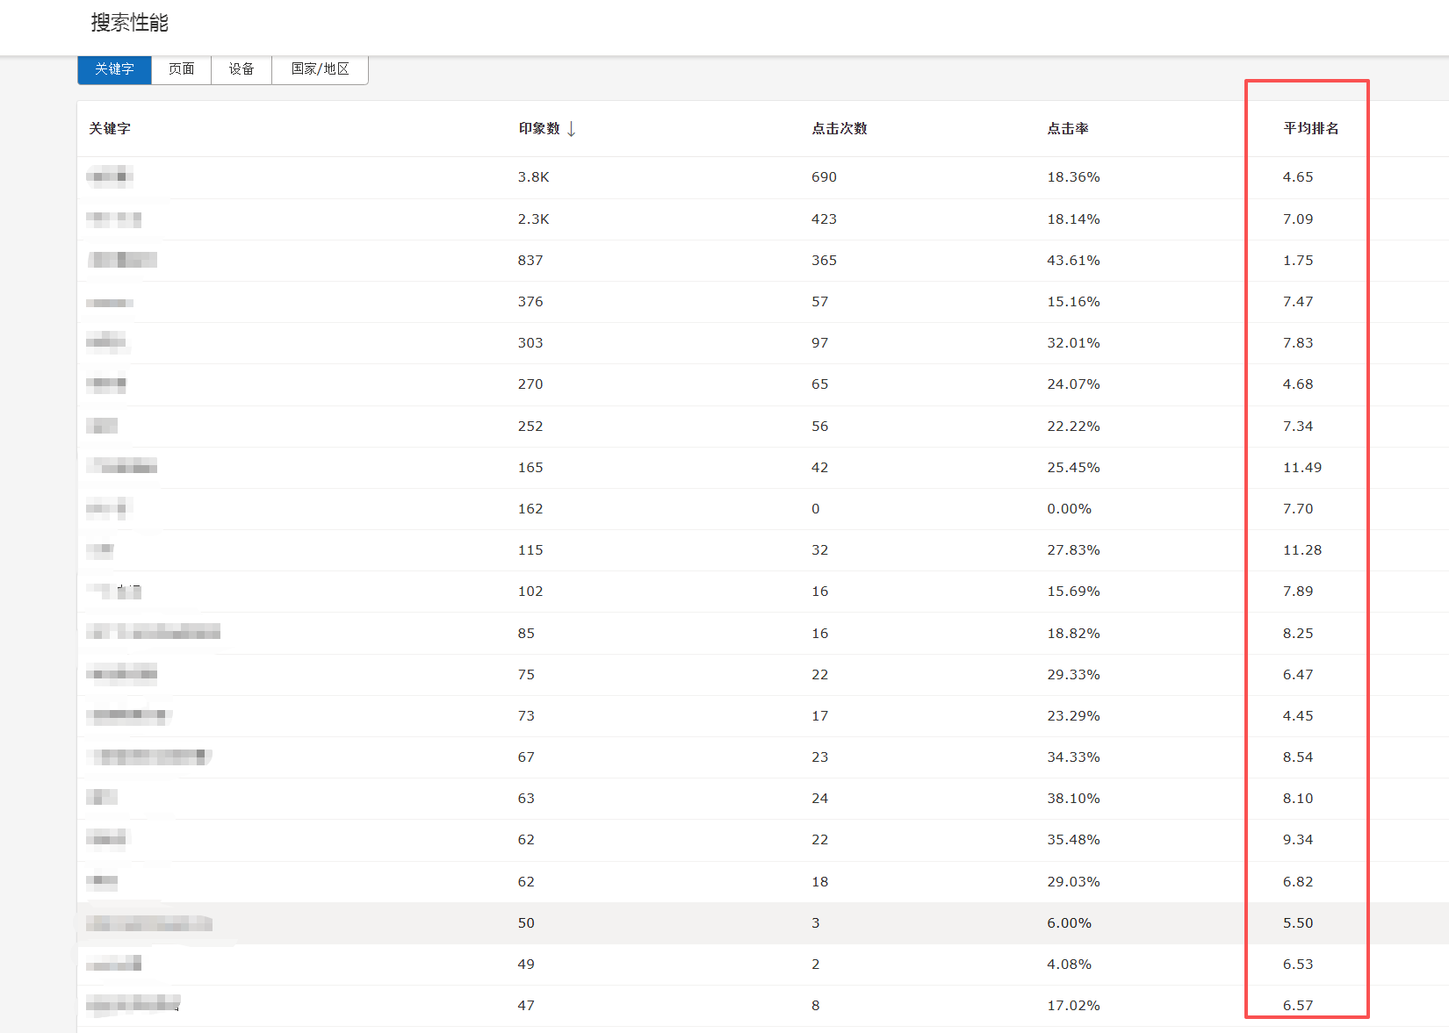Image resolution: width=1449 pixels, height=1033 pixels.
Task: Click the 690 clicks cell
Action: pos(824,177)
